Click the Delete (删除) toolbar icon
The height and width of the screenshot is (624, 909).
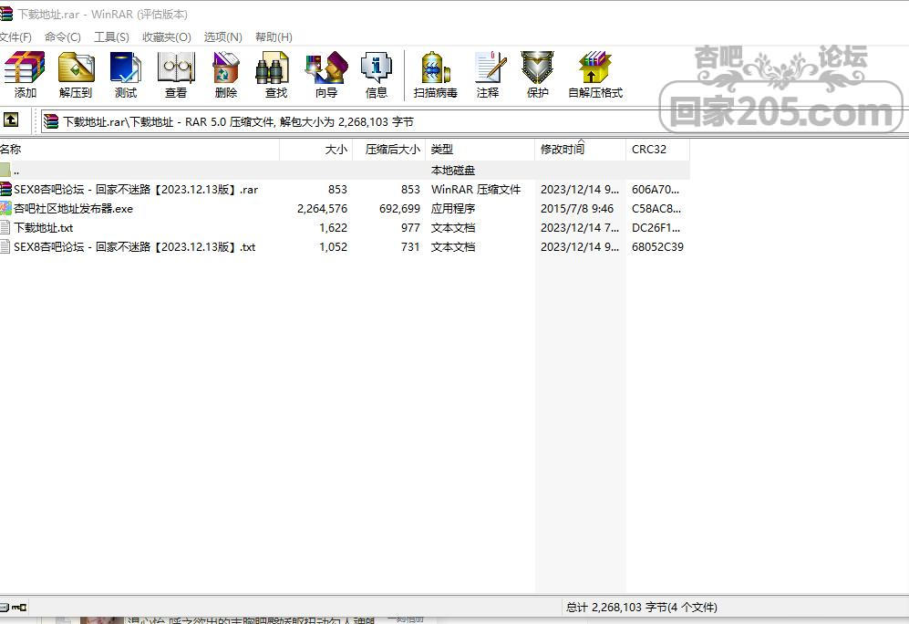(x=225, y=74)
